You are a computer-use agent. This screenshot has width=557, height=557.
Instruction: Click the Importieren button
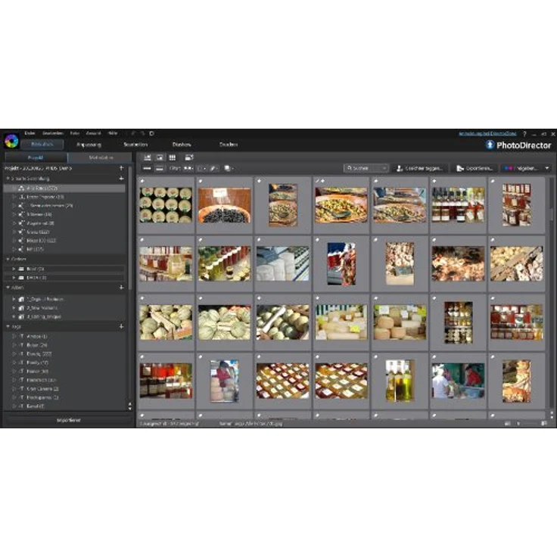tap(69, 420)
